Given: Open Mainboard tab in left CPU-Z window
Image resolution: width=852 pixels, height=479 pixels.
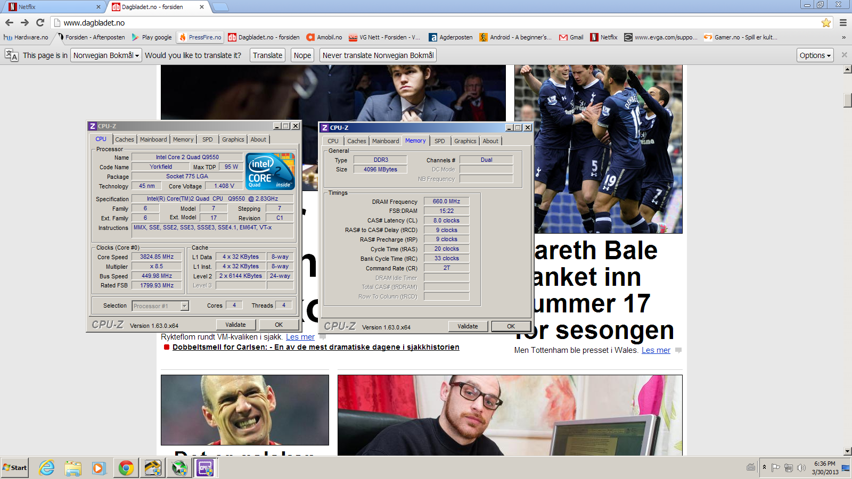Looking at the screenshot, I should (153, 139).
